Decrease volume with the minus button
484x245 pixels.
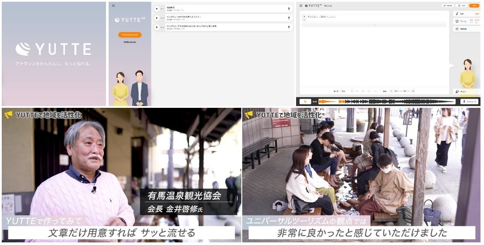point(391,91)
